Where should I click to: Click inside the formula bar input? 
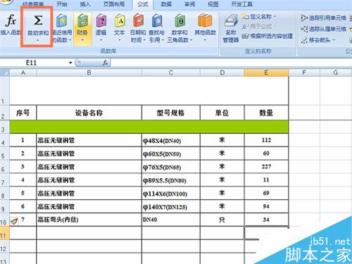click(231, 63)
